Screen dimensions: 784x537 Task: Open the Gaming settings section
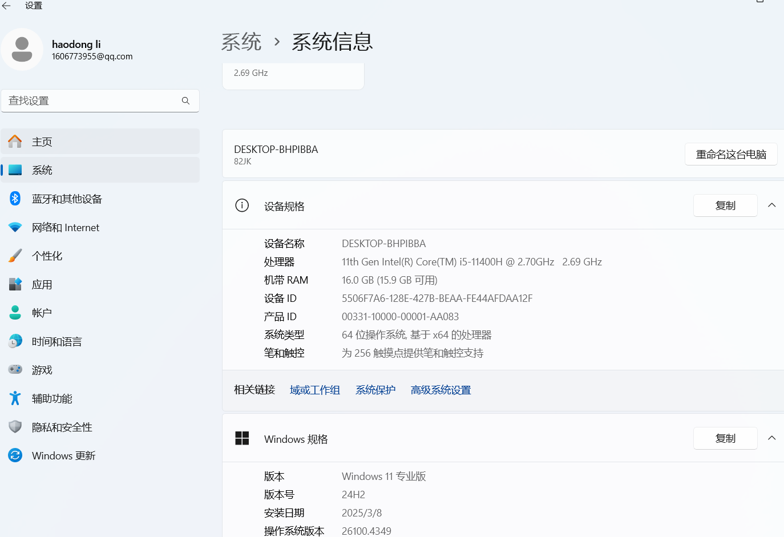(42, 370)
